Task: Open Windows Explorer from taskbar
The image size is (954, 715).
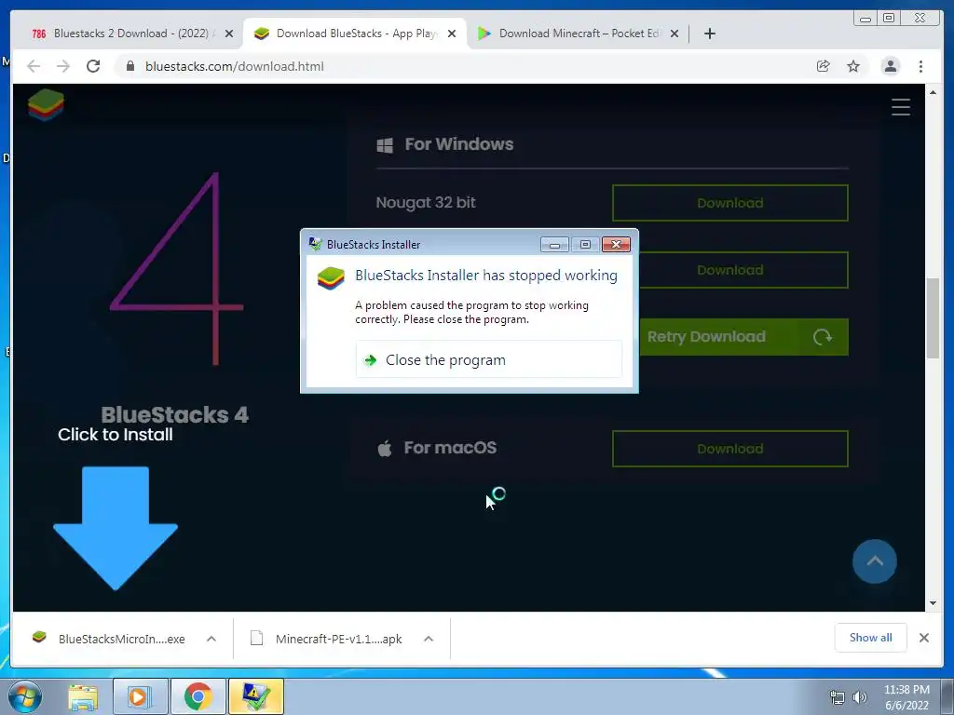Action: click(x=83, y=696)
